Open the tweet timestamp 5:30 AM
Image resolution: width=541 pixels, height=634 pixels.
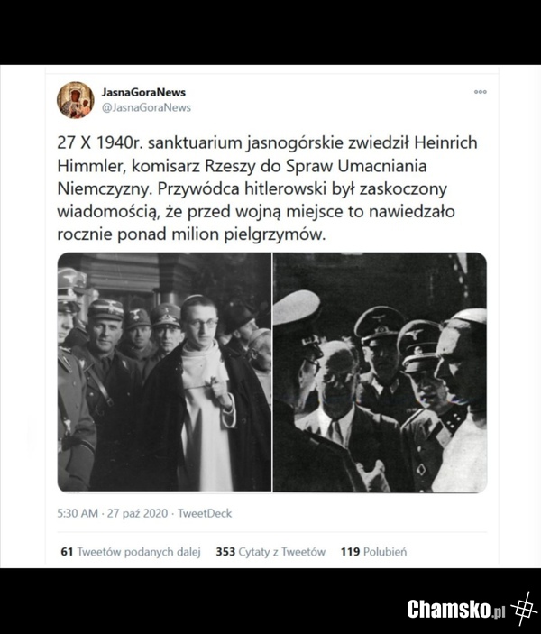coord(78,513)
